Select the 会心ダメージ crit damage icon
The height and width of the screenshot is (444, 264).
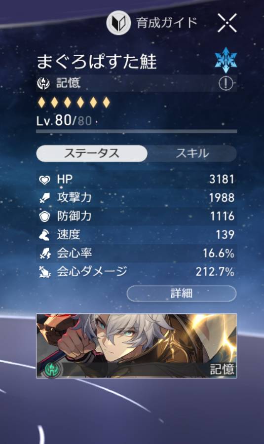(45, 272)
